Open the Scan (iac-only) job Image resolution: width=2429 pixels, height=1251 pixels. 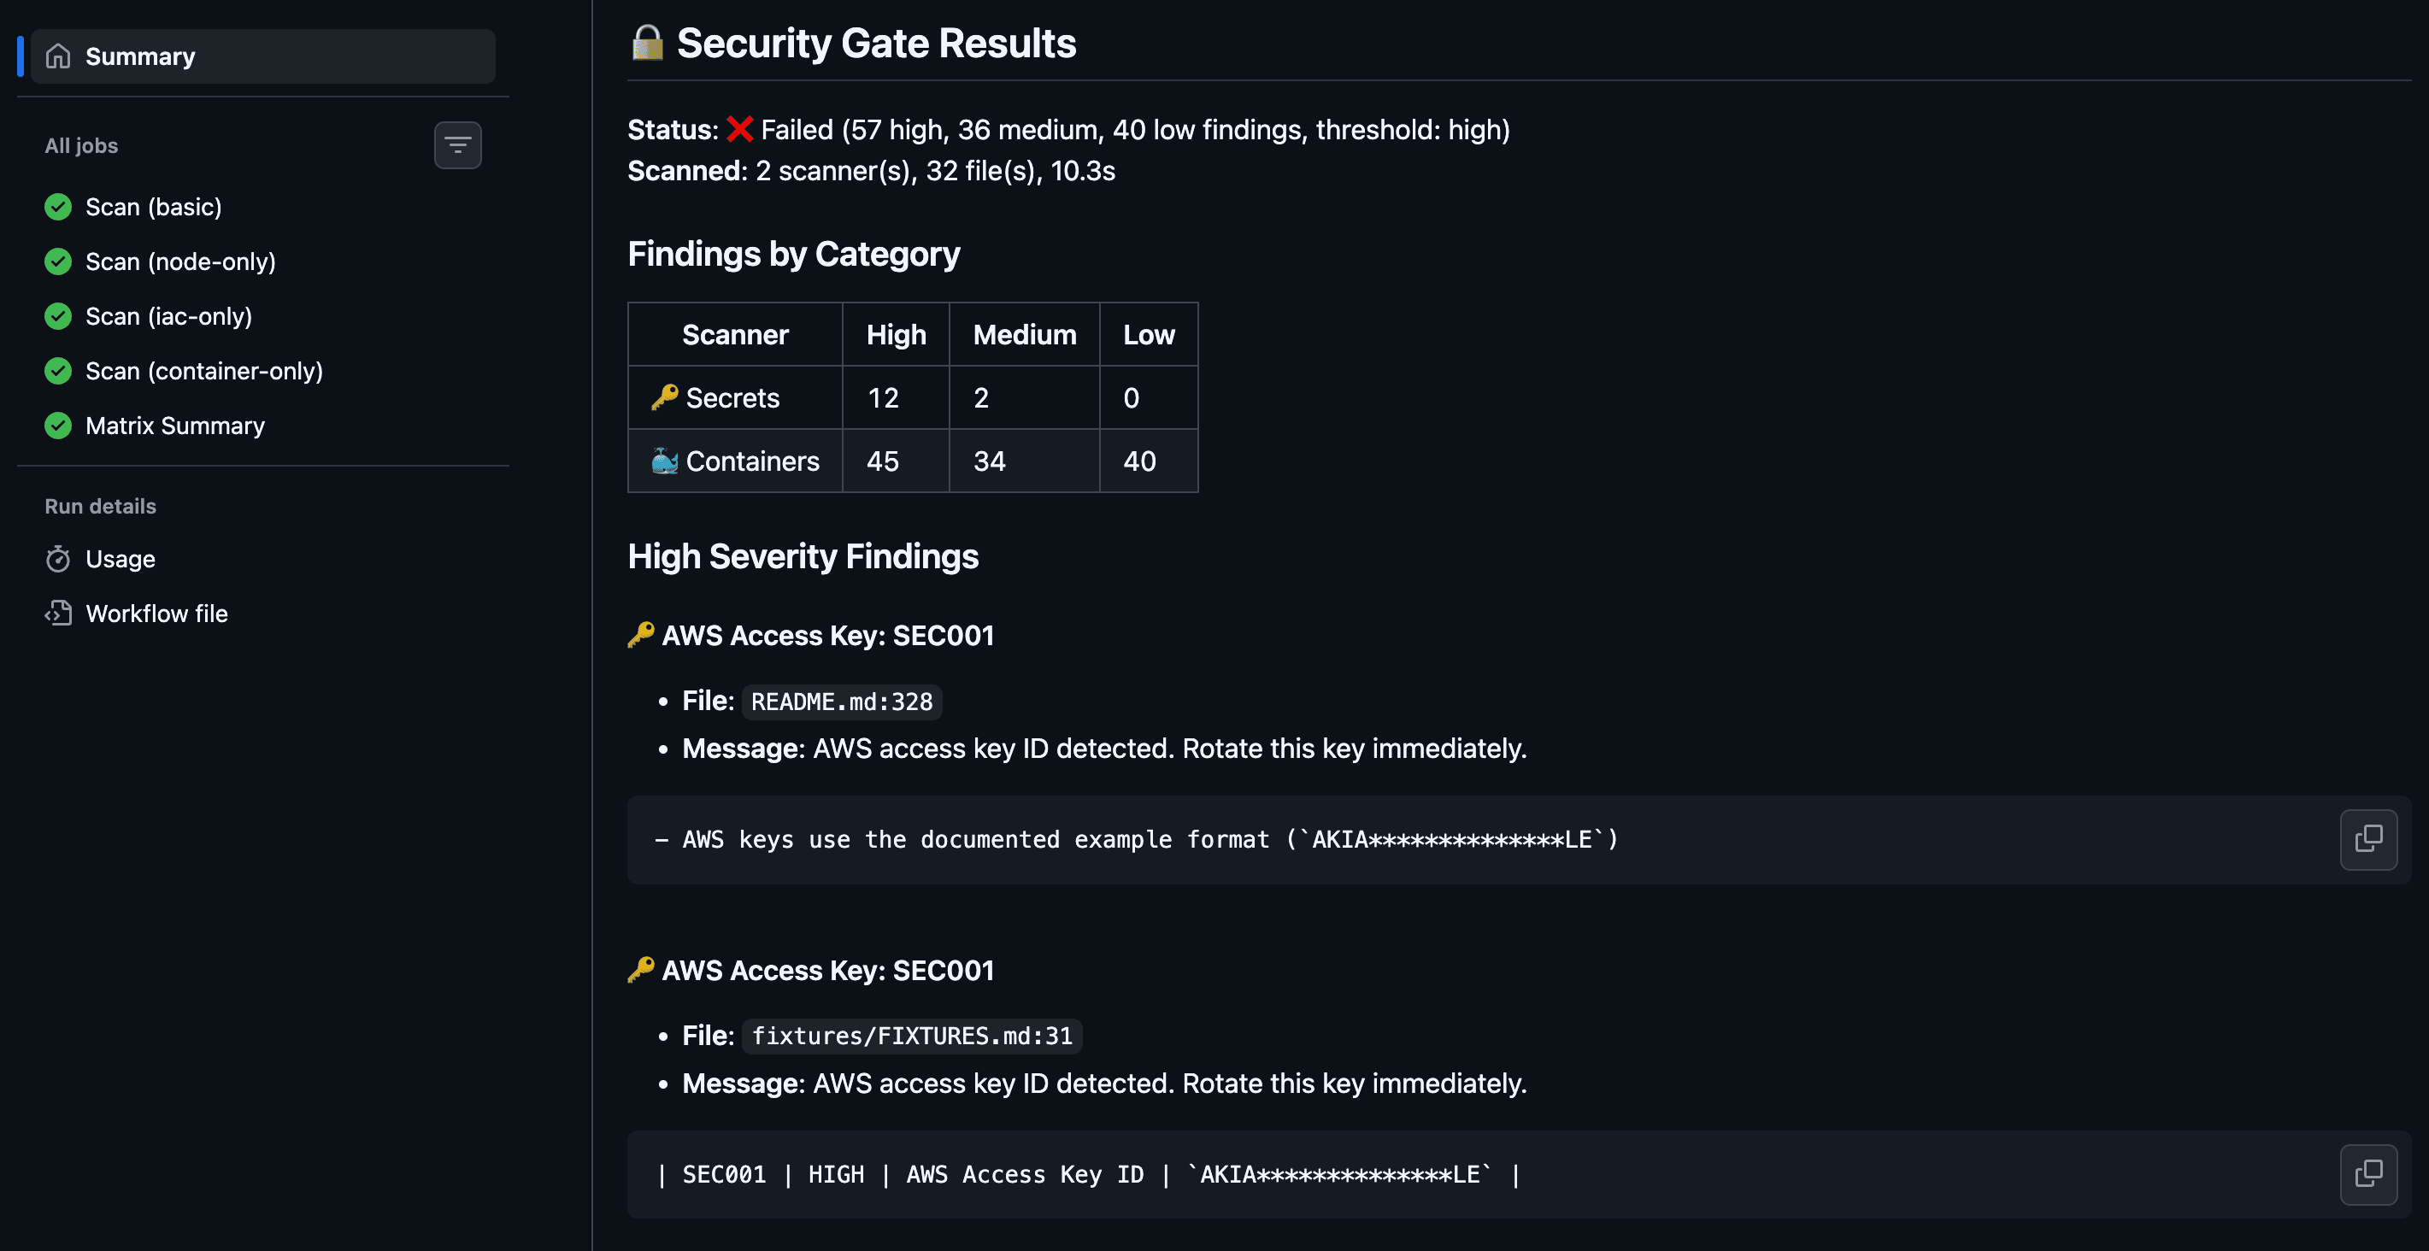click(168, 316)
